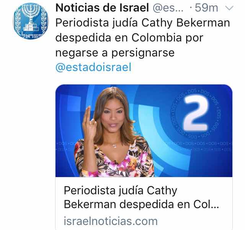Tap the large 2 channel logo in image

click(x=196, y=113)
